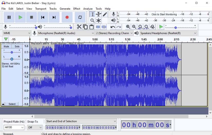Click the 1:00 mark on the timeline
This screenshot has height=135, width=212.
tap(95, 39)
